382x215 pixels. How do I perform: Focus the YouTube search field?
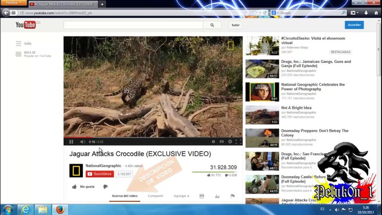pyautogui.click(x=133, y=25)
